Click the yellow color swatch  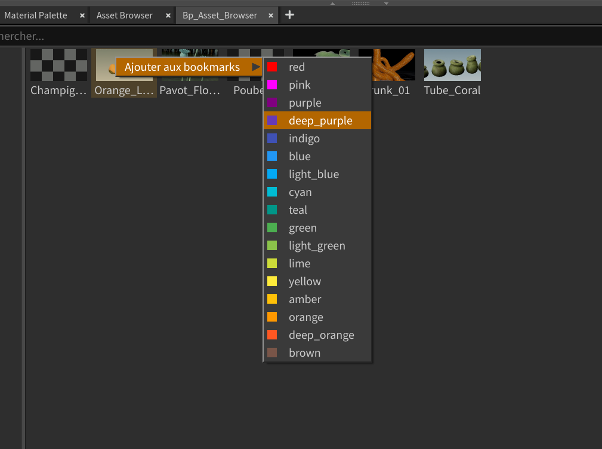click(272, 282)
